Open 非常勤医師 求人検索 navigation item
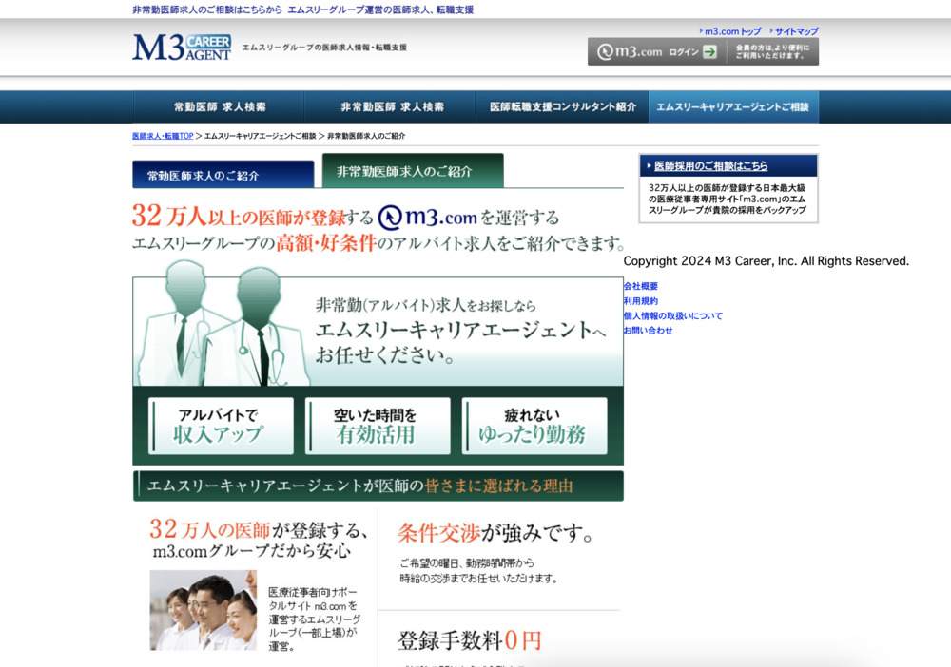 click(392, 107)
